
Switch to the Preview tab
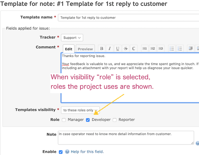[85, 49]
